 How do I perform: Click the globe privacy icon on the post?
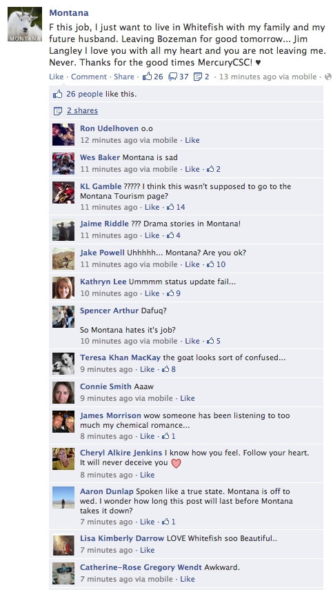(328, 77)
